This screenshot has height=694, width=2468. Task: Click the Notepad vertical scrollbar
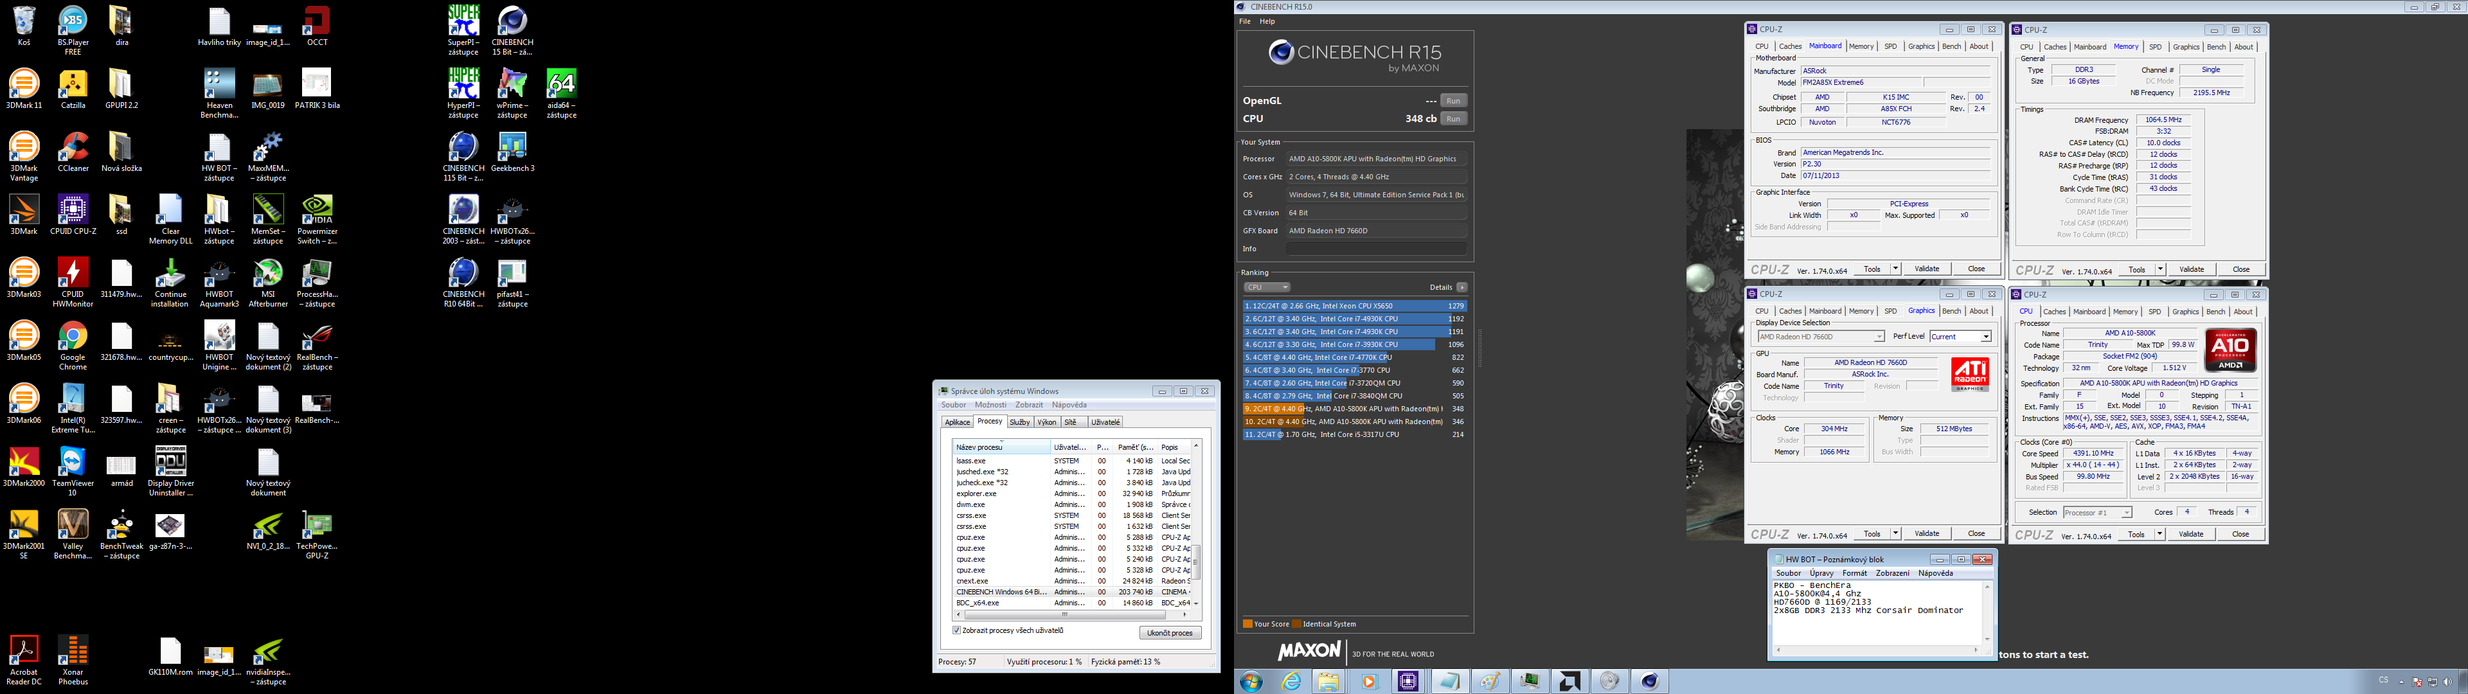click(x=1986, y=612)
